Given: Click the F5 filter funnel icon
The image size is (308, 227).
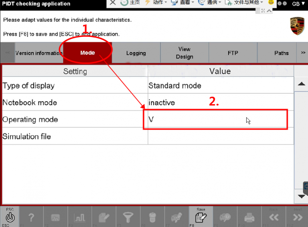Looking at the screenshot, I should coord(128,217).
